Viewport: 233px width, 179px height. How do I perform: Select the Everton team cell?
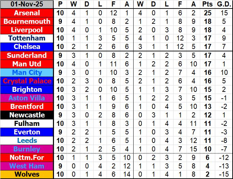27,132
